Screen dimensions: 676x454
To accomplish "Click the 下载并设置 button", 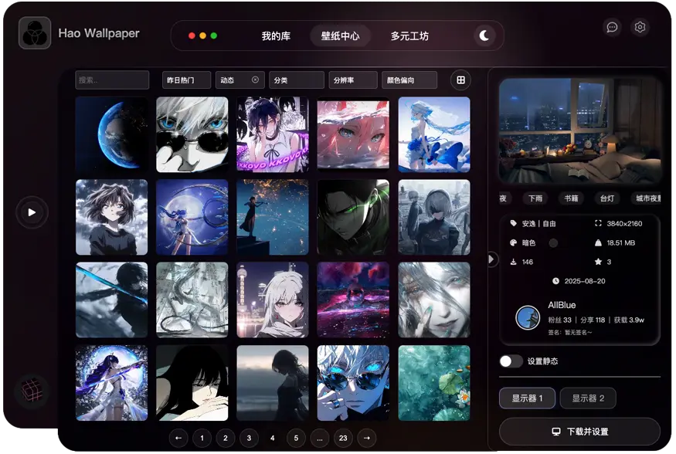I will 579,432.
